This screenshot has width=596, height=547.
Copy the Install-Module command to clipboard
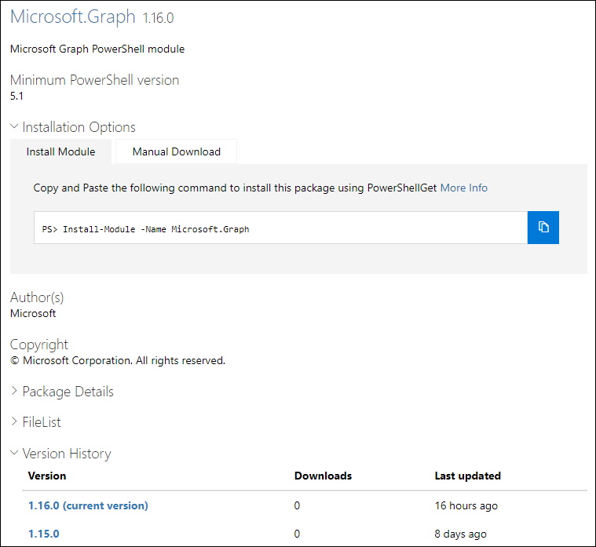tap(543, 227)
